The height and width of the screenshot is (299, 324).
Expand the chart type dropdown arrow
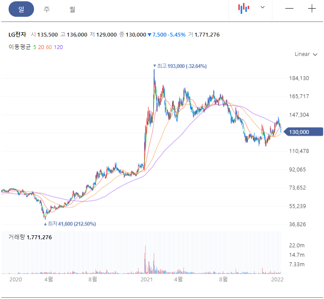262,7
